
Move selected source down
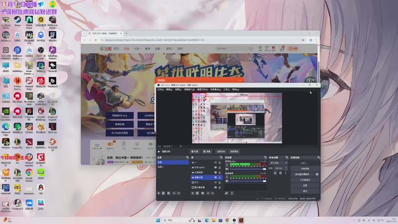(x=213, y=193)
